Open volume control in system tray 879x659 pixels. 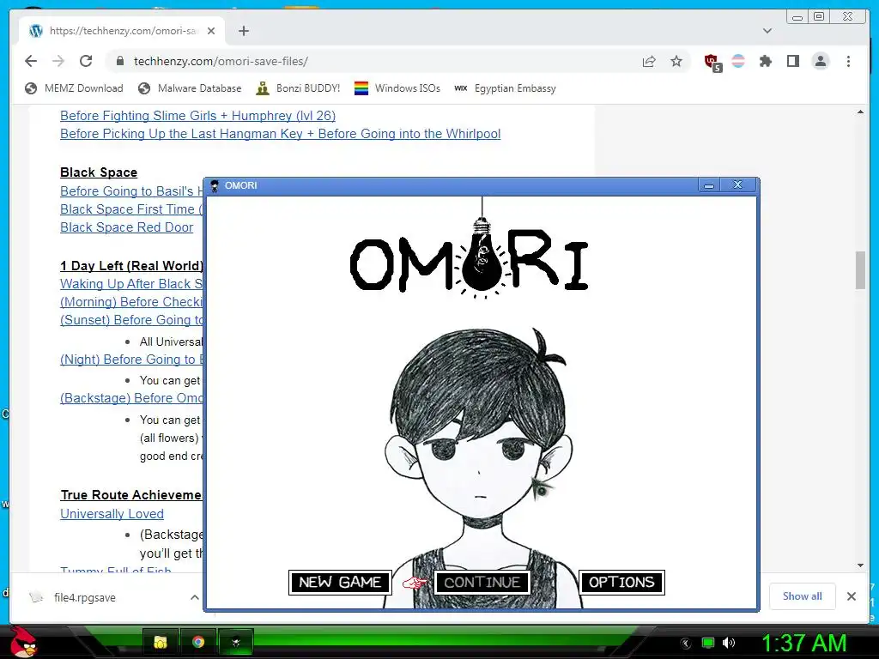coord(729,643)
